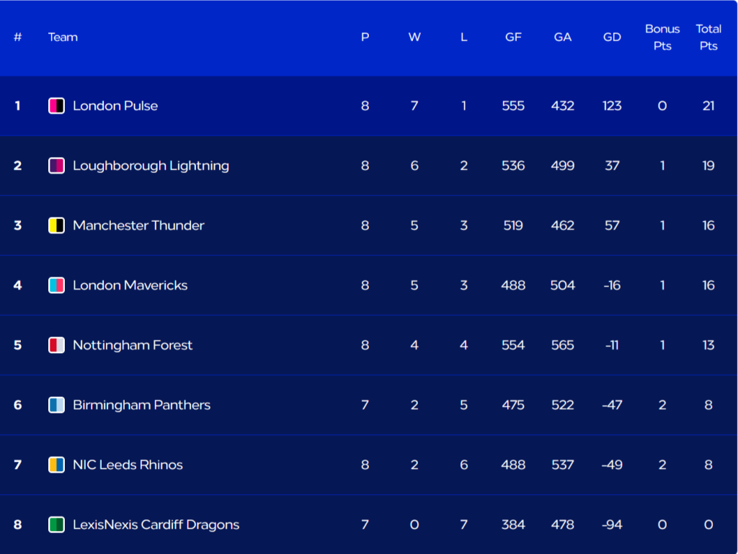The image size is (738, 554).
Task: Sort by the Total Pts column header
Action: click(708, 37)
